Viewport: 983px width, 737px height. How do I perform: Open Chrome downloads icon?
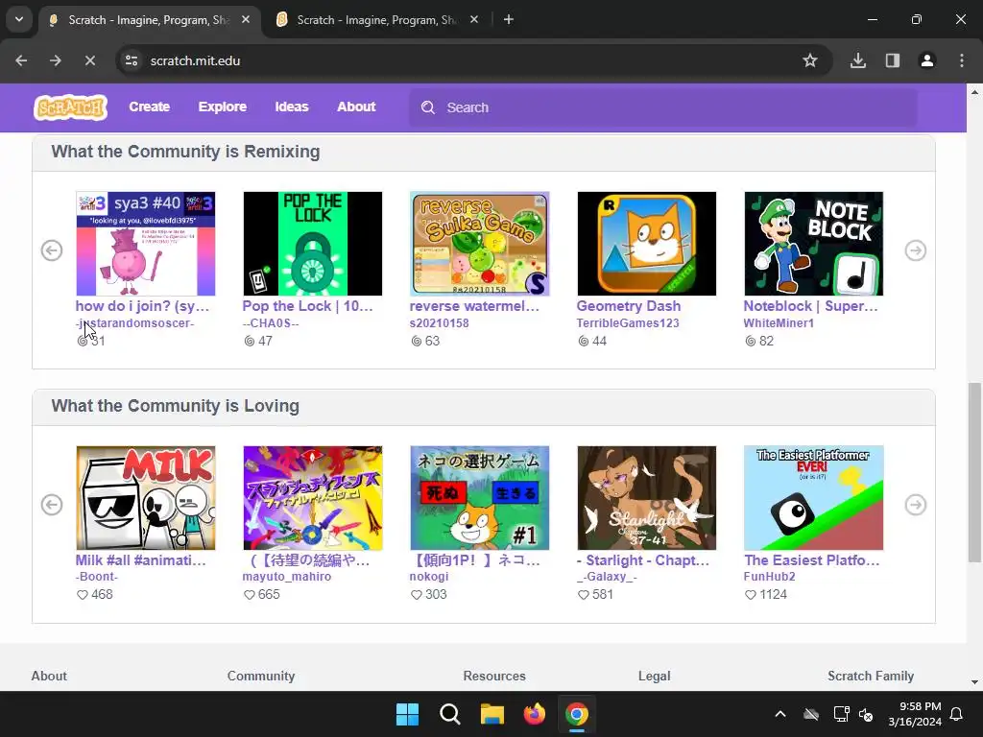pyautogui.click(x=857, y=60)
